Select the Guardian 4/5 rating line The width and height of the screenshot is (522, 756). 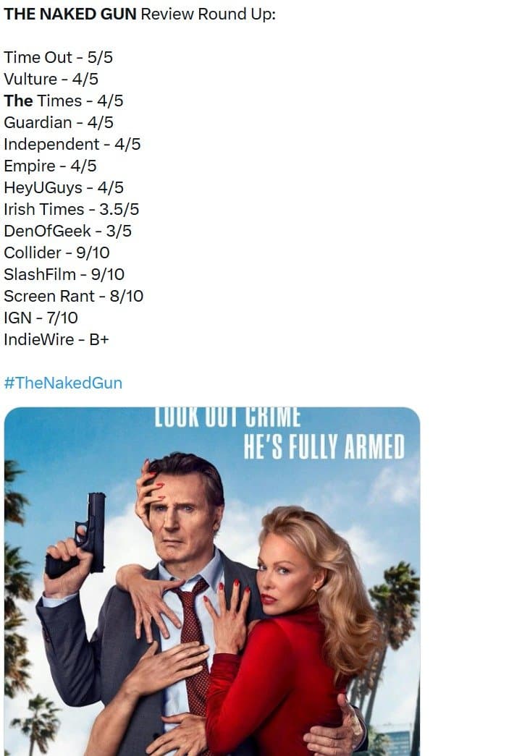[x=58, y=123]
